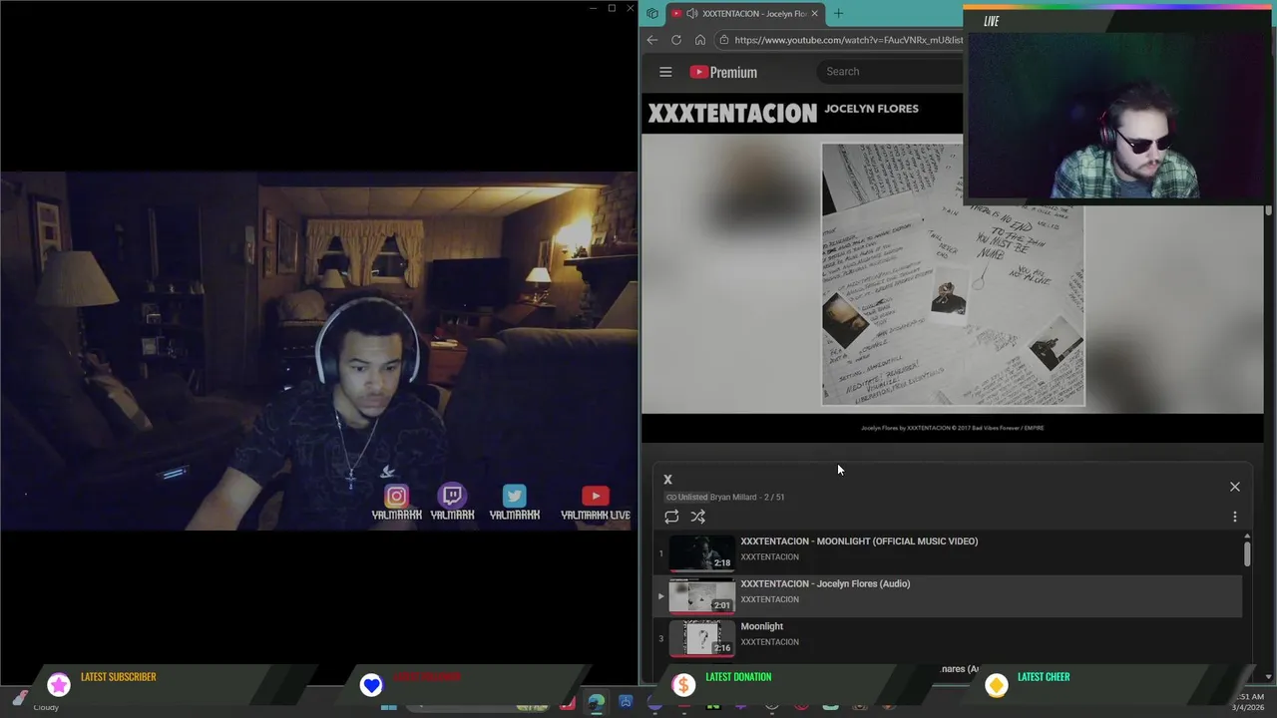The height and width of the screenshot is (718, 1277).
Task: Play the third item titled Moonlight
Action: (x=948, y=637)
